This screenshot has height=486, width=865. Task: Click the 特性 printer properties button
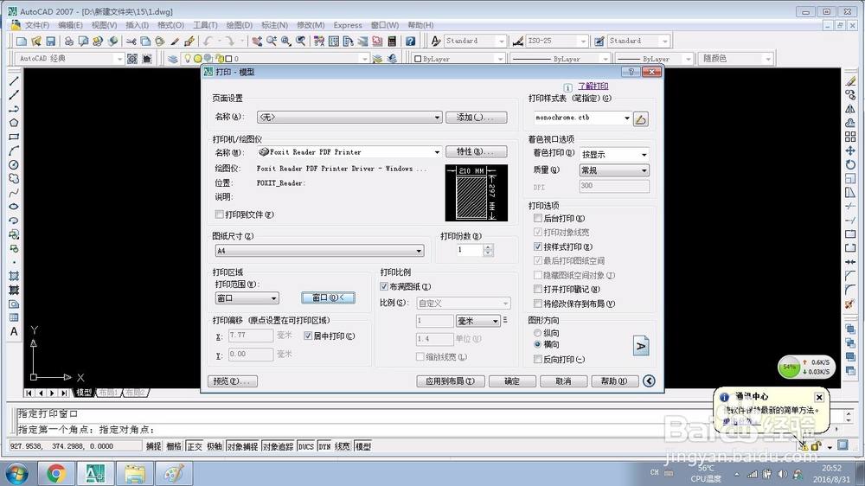[x=476, y=151]
